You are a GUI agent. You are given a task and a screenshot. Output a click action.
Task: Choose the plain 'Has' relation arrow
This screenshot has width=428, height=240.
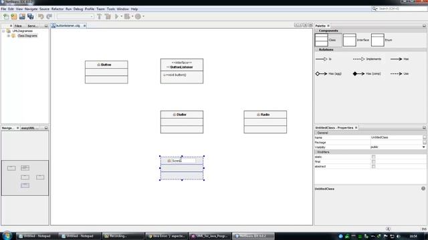(399, 59)
